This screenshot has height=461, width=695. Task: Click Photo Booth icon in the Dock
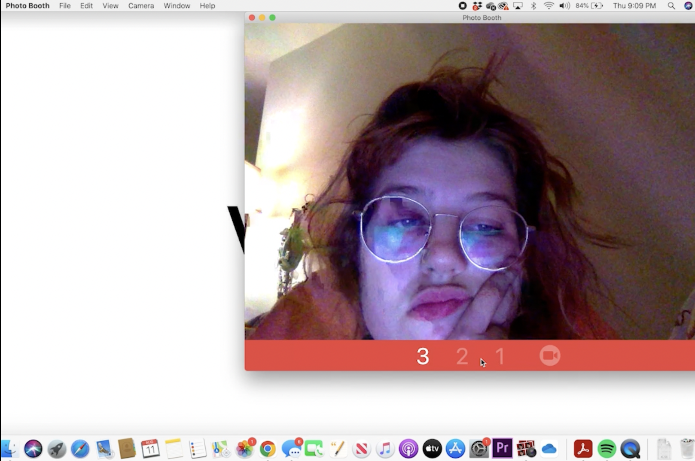526,449
